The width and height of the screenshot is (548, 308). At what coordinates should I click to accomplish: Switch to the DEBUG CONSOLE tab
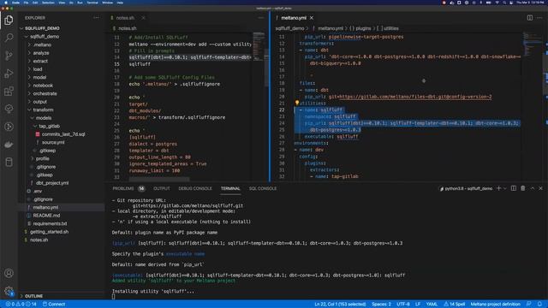(195, 188)
